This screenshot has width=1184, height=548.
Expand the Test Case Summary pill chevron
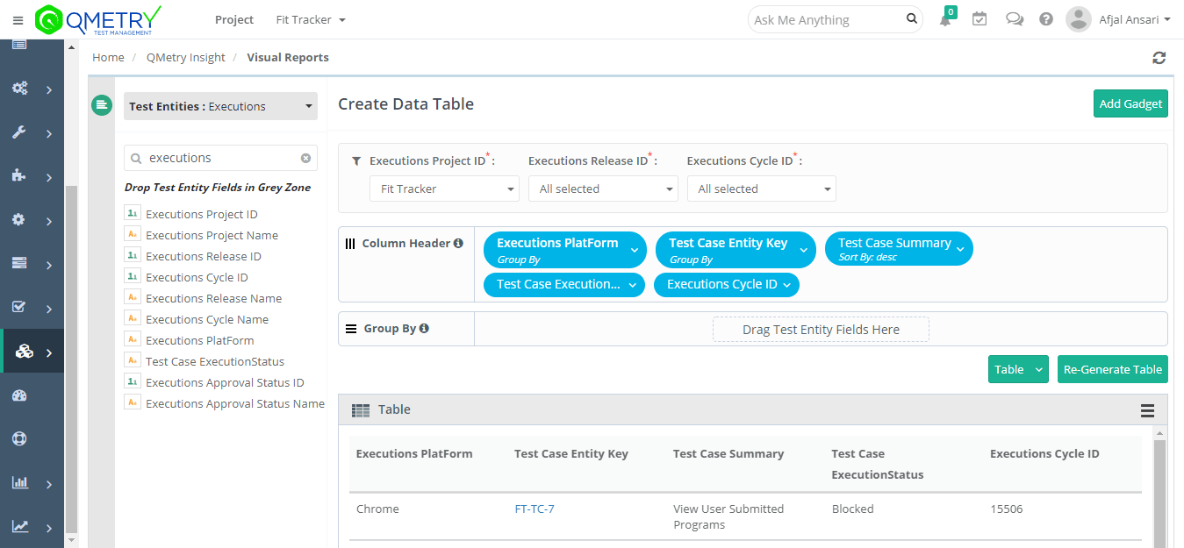coord(961,248)
